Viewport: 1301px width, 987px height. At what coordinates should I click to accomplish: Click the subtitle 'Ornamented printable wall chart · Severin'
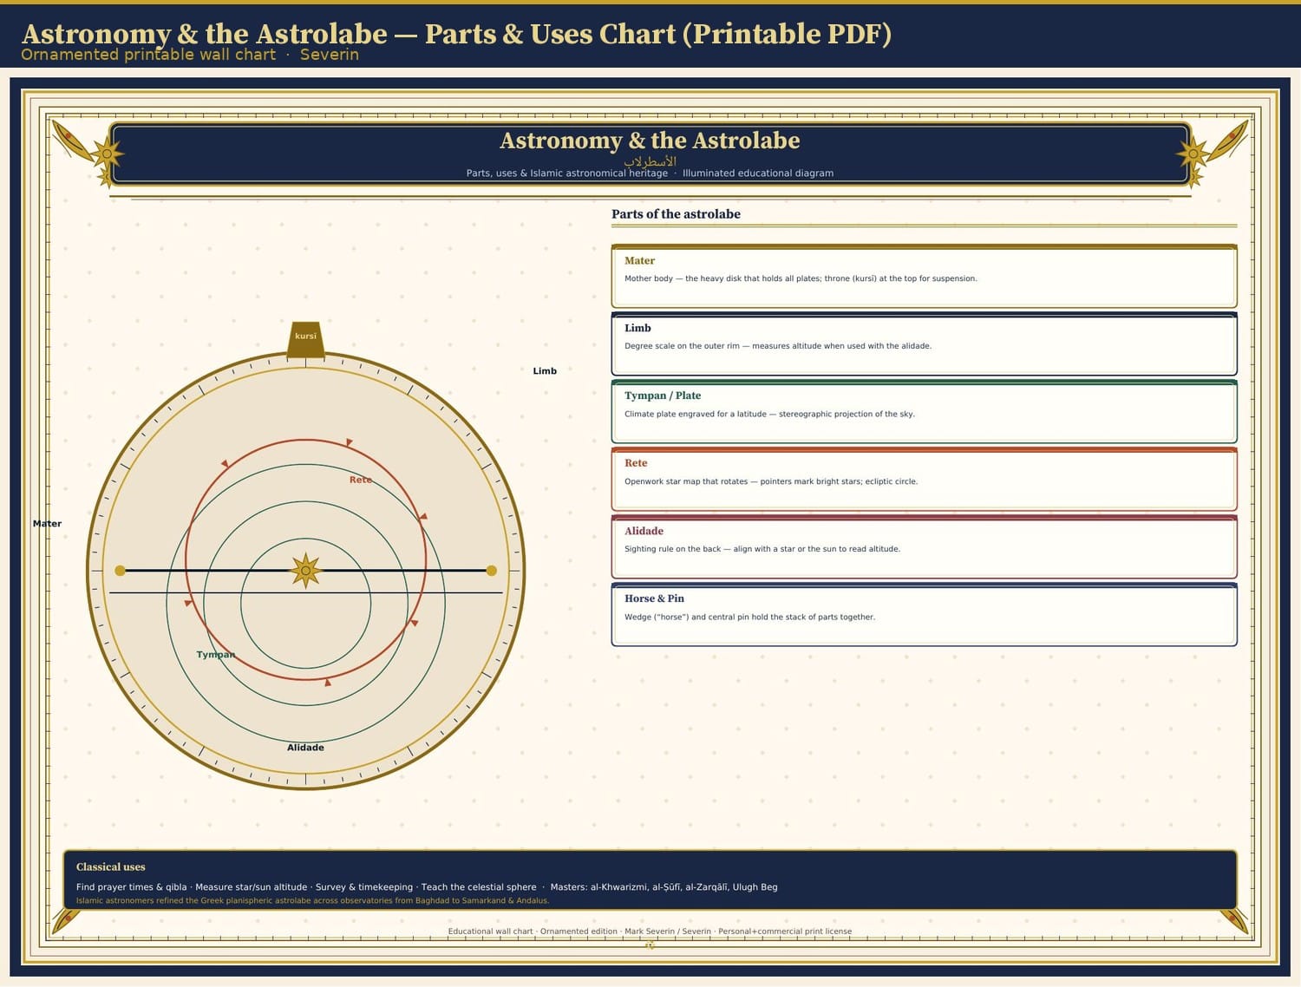(190, 55)
